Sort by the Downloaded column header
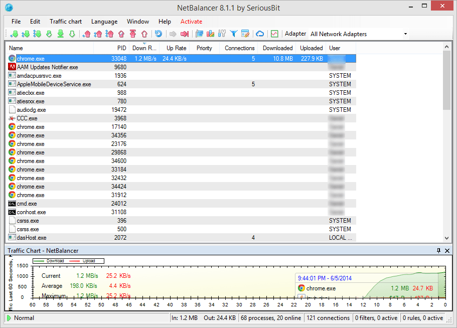Image resolution: width=457 pixels, height=328 pixels. 277,48
